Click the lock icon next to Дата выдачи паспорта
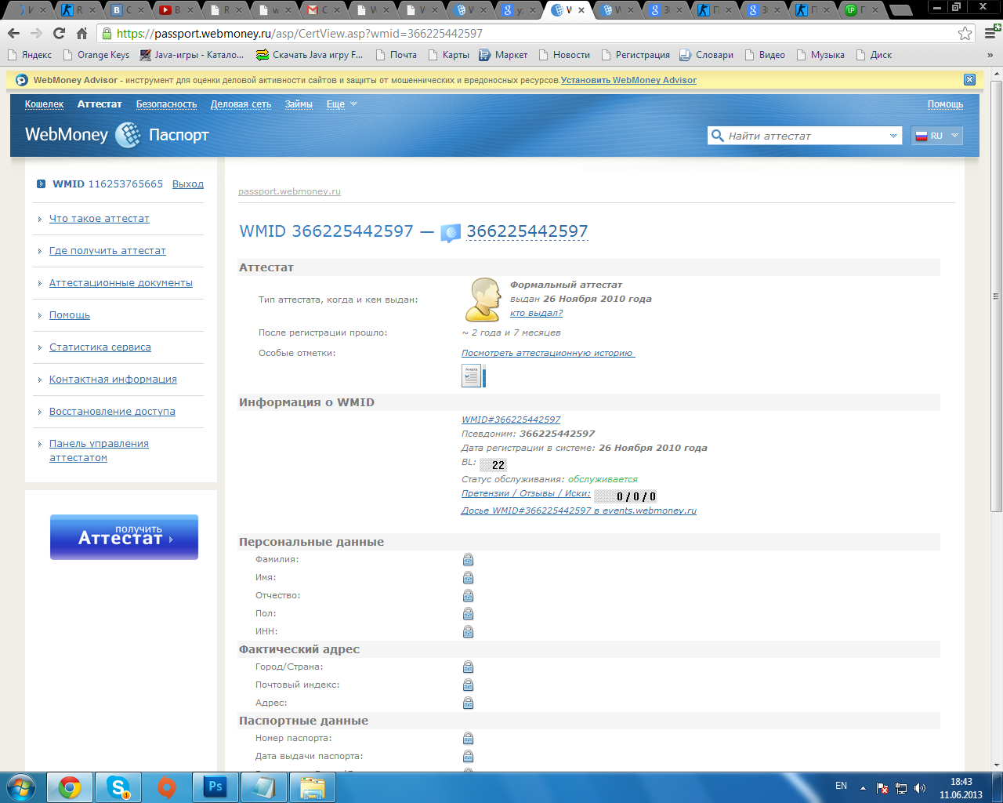The height and width of the screenshot is (803, 1003). point(468,757)
